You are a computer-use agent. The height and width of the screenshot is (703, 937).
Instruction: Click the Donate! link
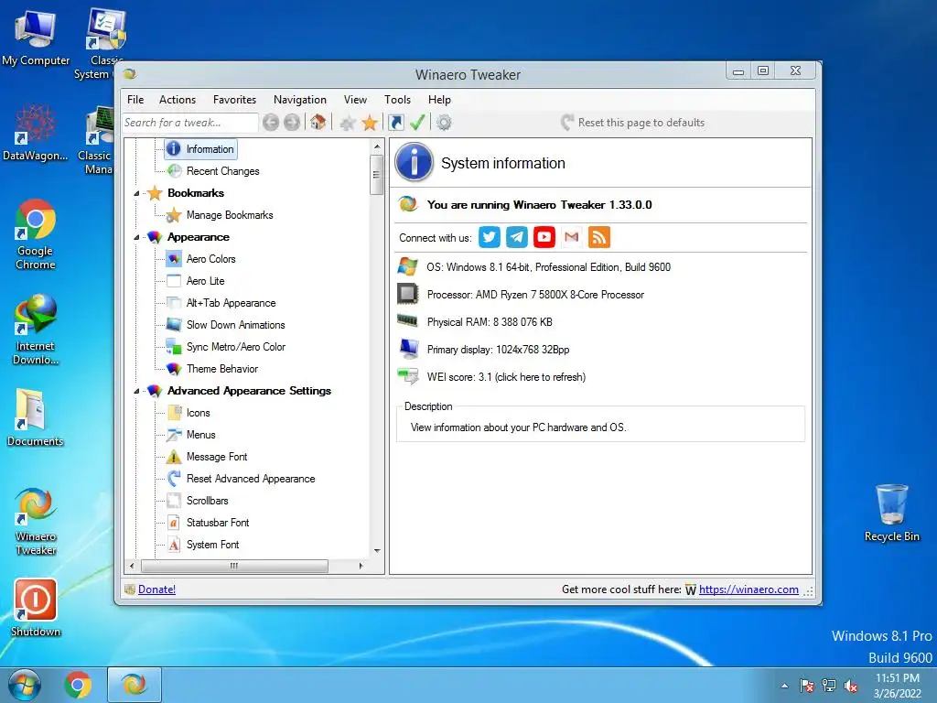click(x=156, y=589)
